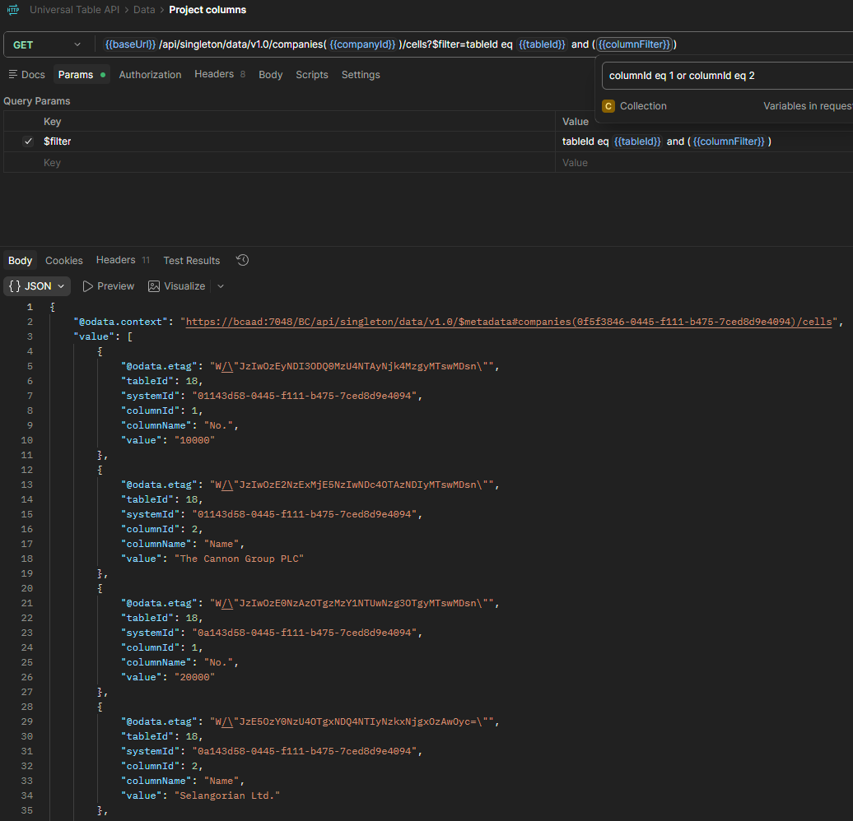853x821 pixels.
Task: Click the Value column header
Action: click(x=575, y=121)
